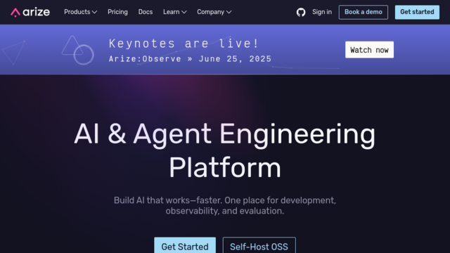Click the Self-Host OSS button
This screenshot has height=253, width=450.
click(259, 245)
